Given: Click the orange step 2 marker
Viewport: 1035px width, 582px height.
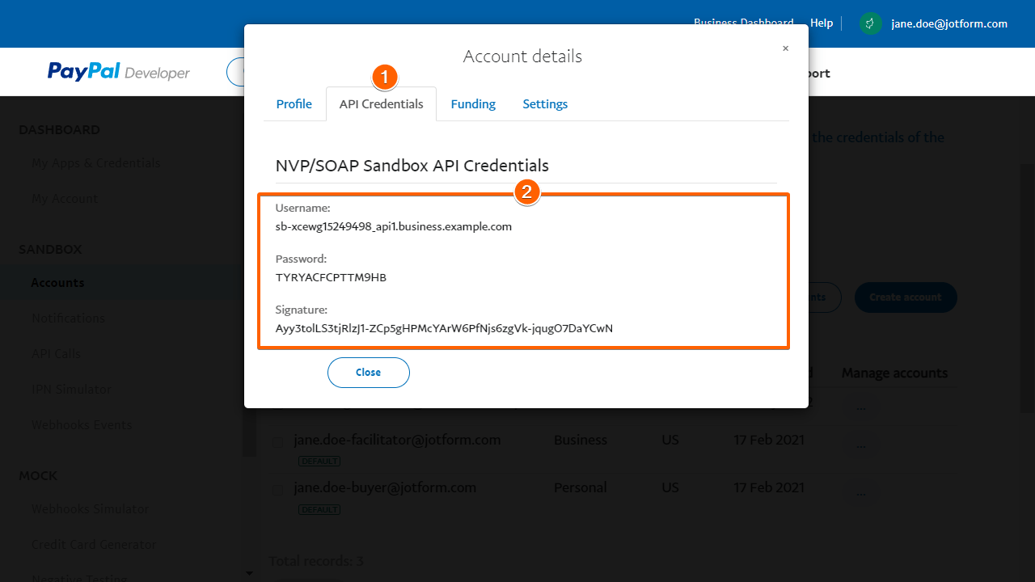Looking at the screenshot, I should 526,192.
